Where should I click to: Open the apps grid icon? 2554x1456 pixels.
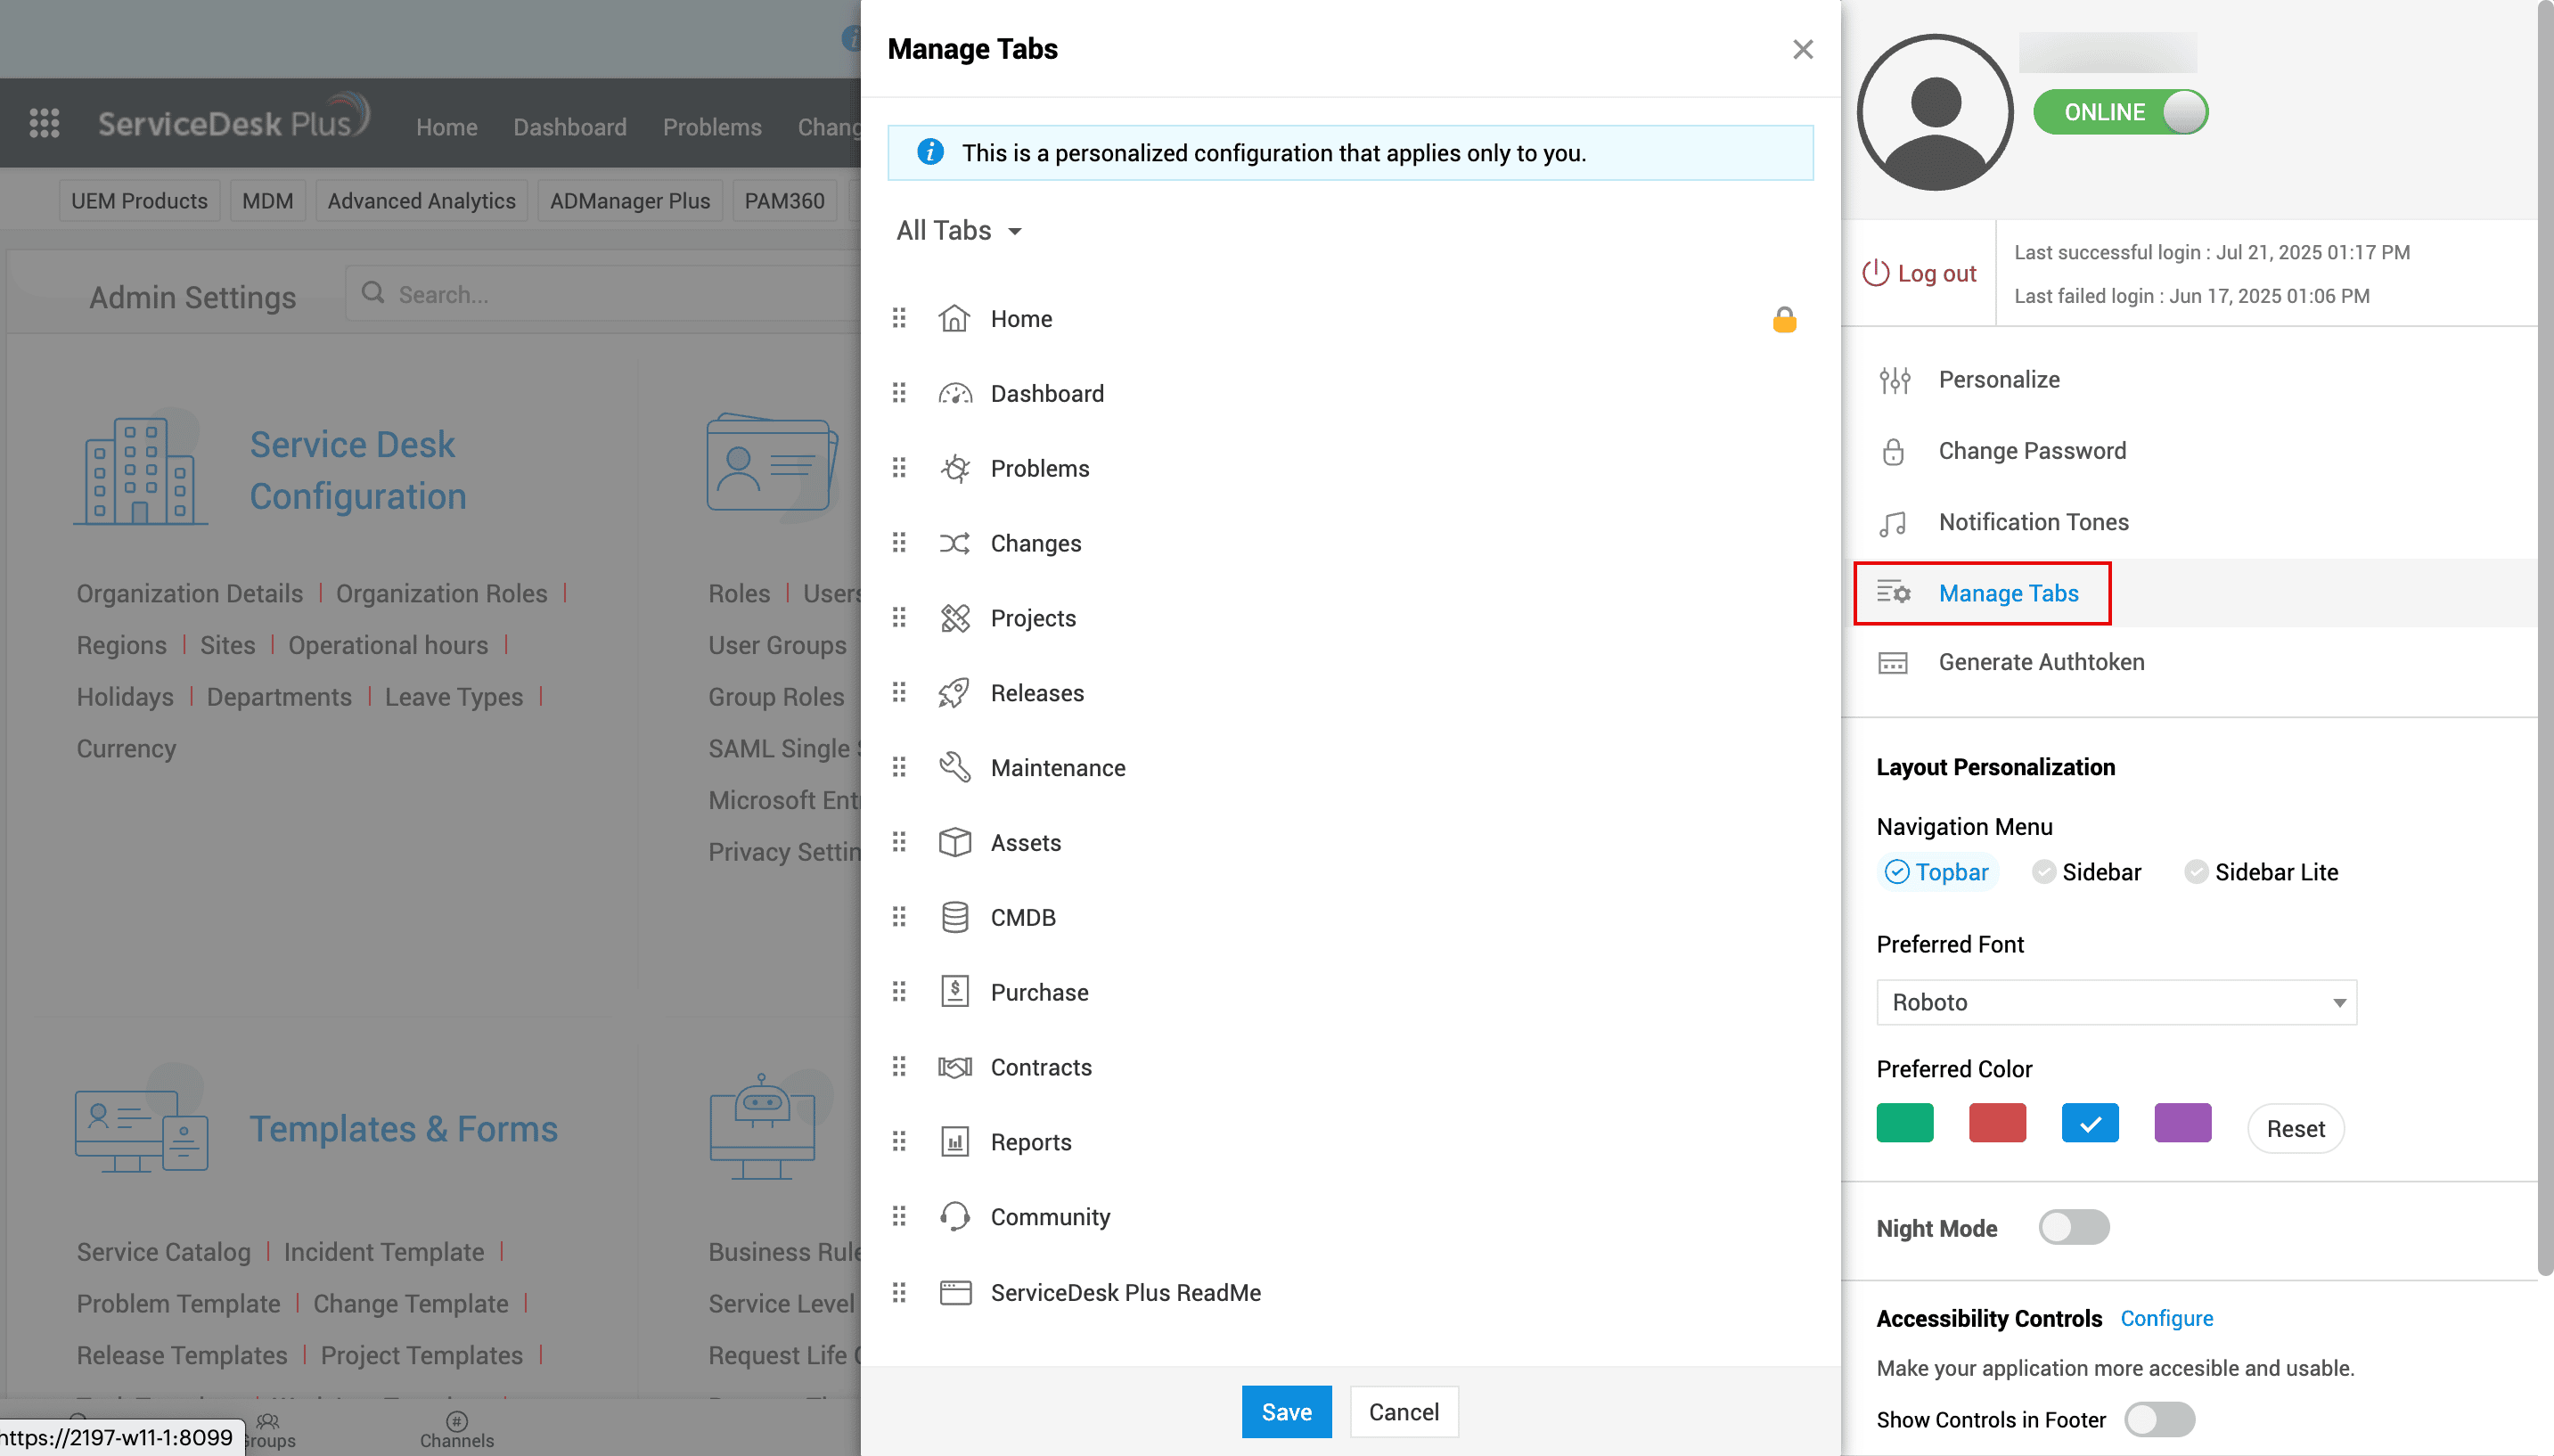coord(44,123)
